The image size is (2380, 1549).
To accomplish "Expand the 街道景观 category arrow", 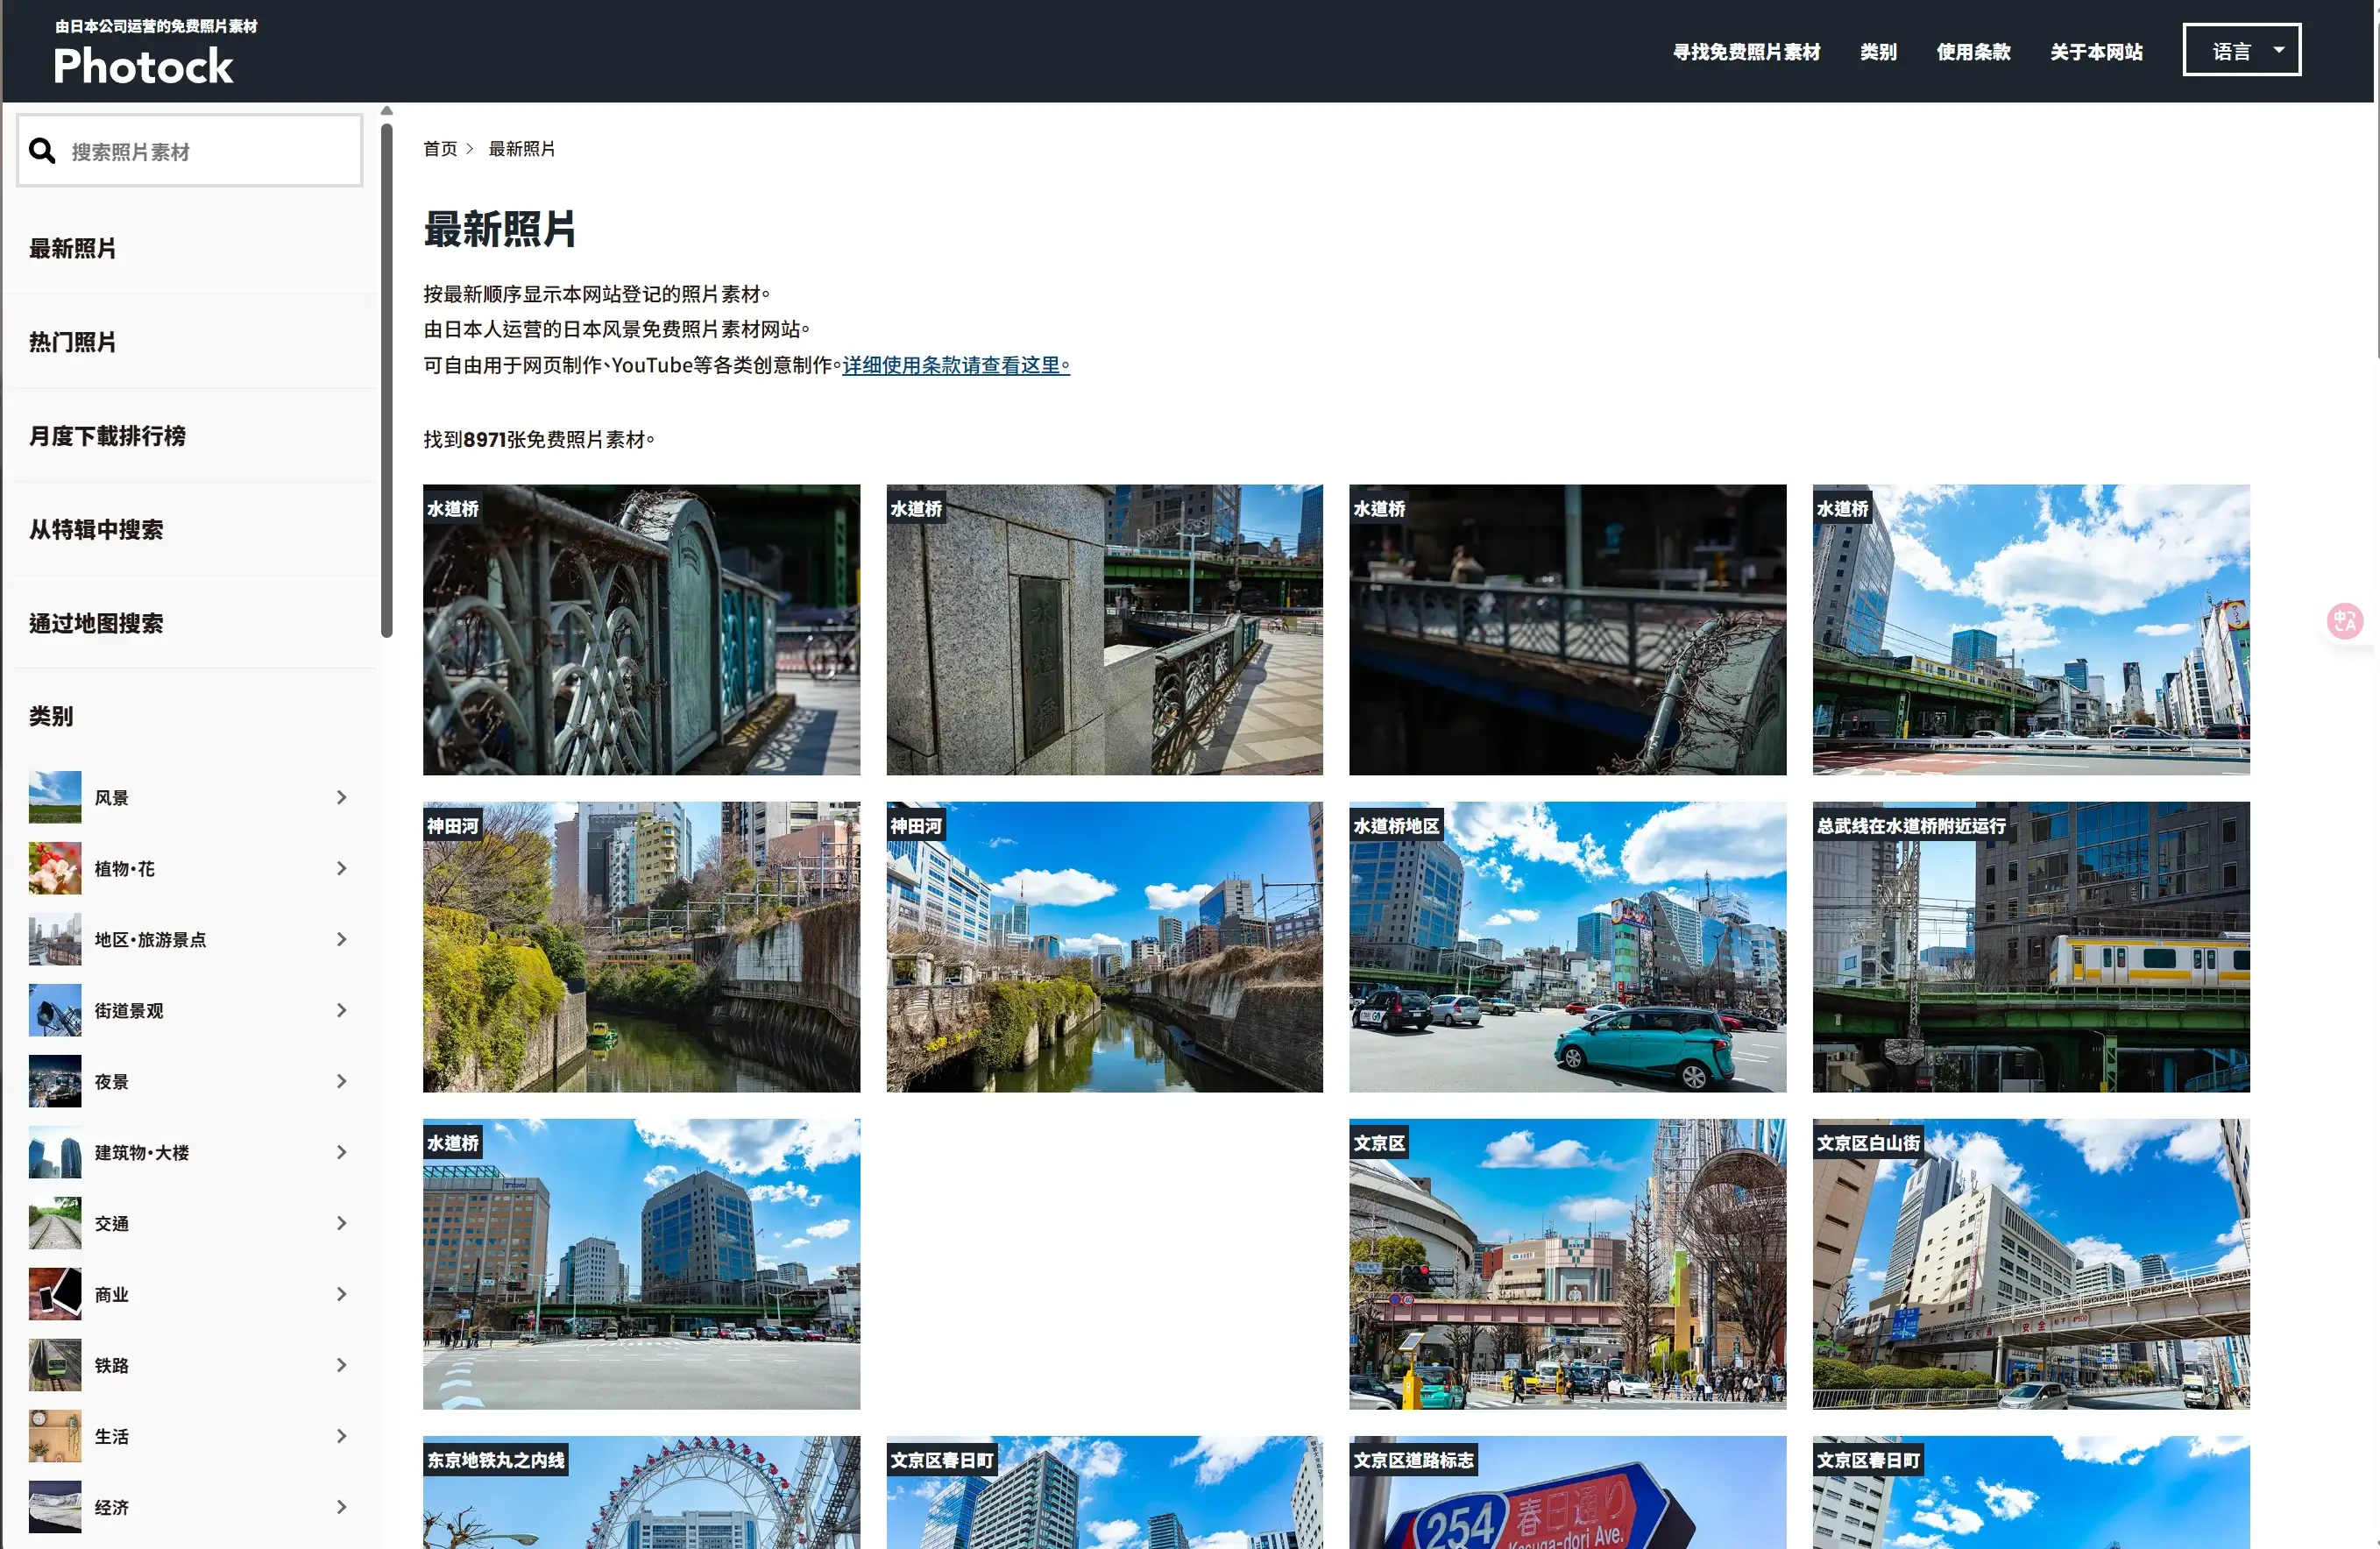I will 342,1010.
